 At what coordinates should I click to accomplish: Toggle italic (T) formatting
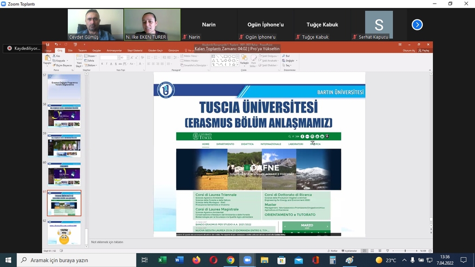click(107, 64)
